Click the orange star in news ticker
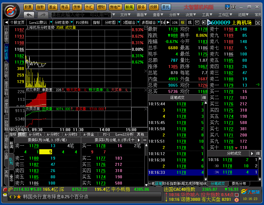The image size is (264, 205). 19,197
